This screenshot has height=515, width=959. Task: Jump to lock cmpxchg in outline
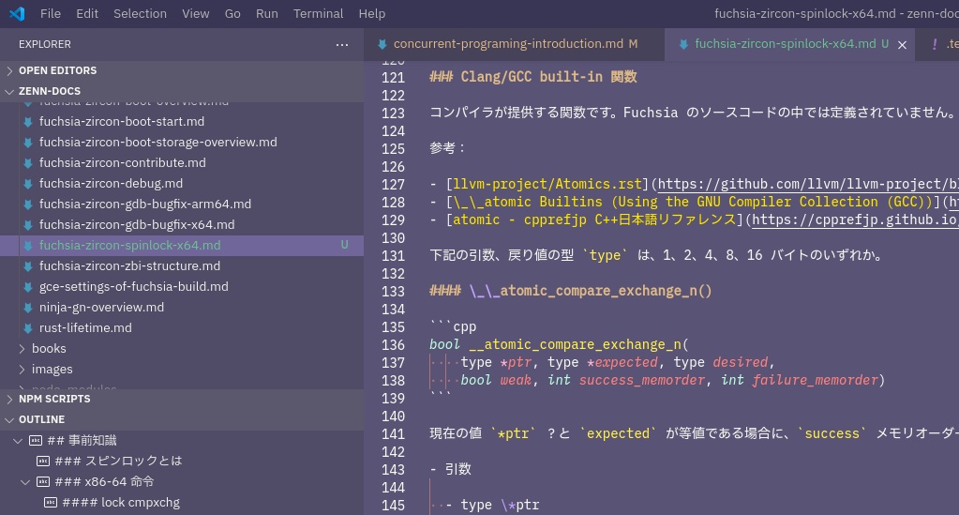click(x=121, y=502)
